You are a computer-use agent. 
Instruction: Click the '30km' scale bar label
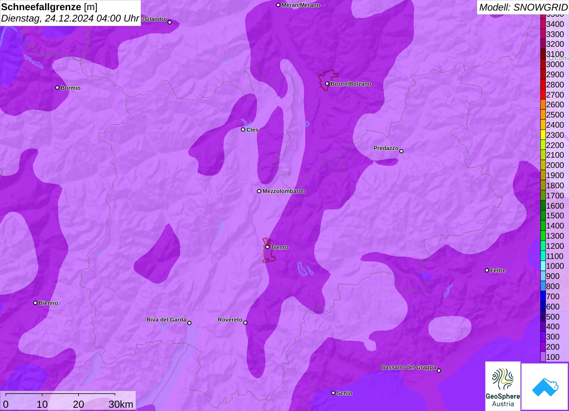coord(121,404)
